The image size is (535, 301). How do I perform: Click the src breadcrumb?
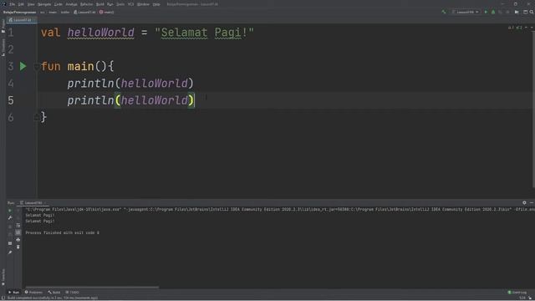(43, 12)
